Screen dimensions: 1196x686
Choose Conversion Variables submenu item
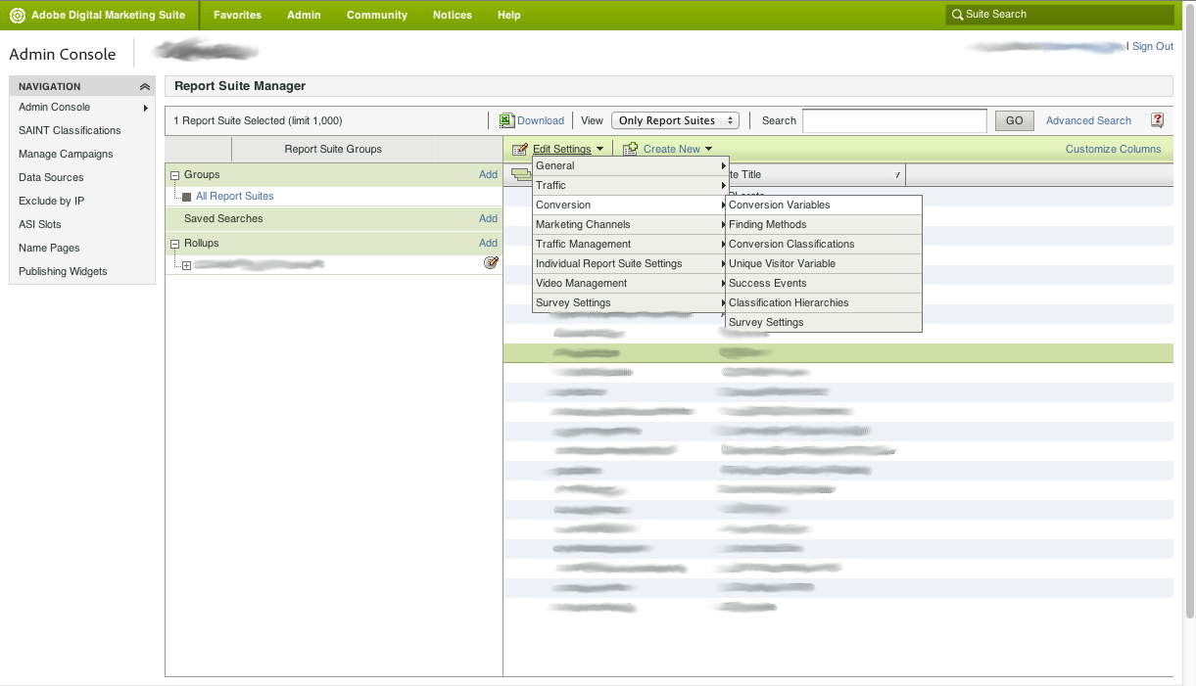pyautogui.click(x=824, y=205)
